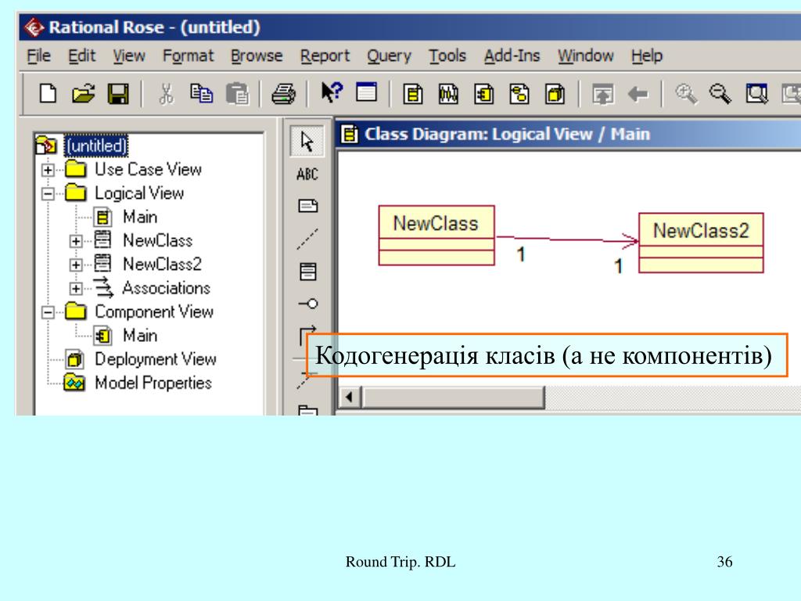Select the NewClass2 box in diagram
This screenshot has height=601, width=801.
[x=701, y=243]
